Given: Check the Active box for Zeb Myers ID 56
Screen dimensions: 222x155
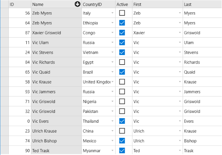Looking at the screenshot, I should [x=122, y=13].
